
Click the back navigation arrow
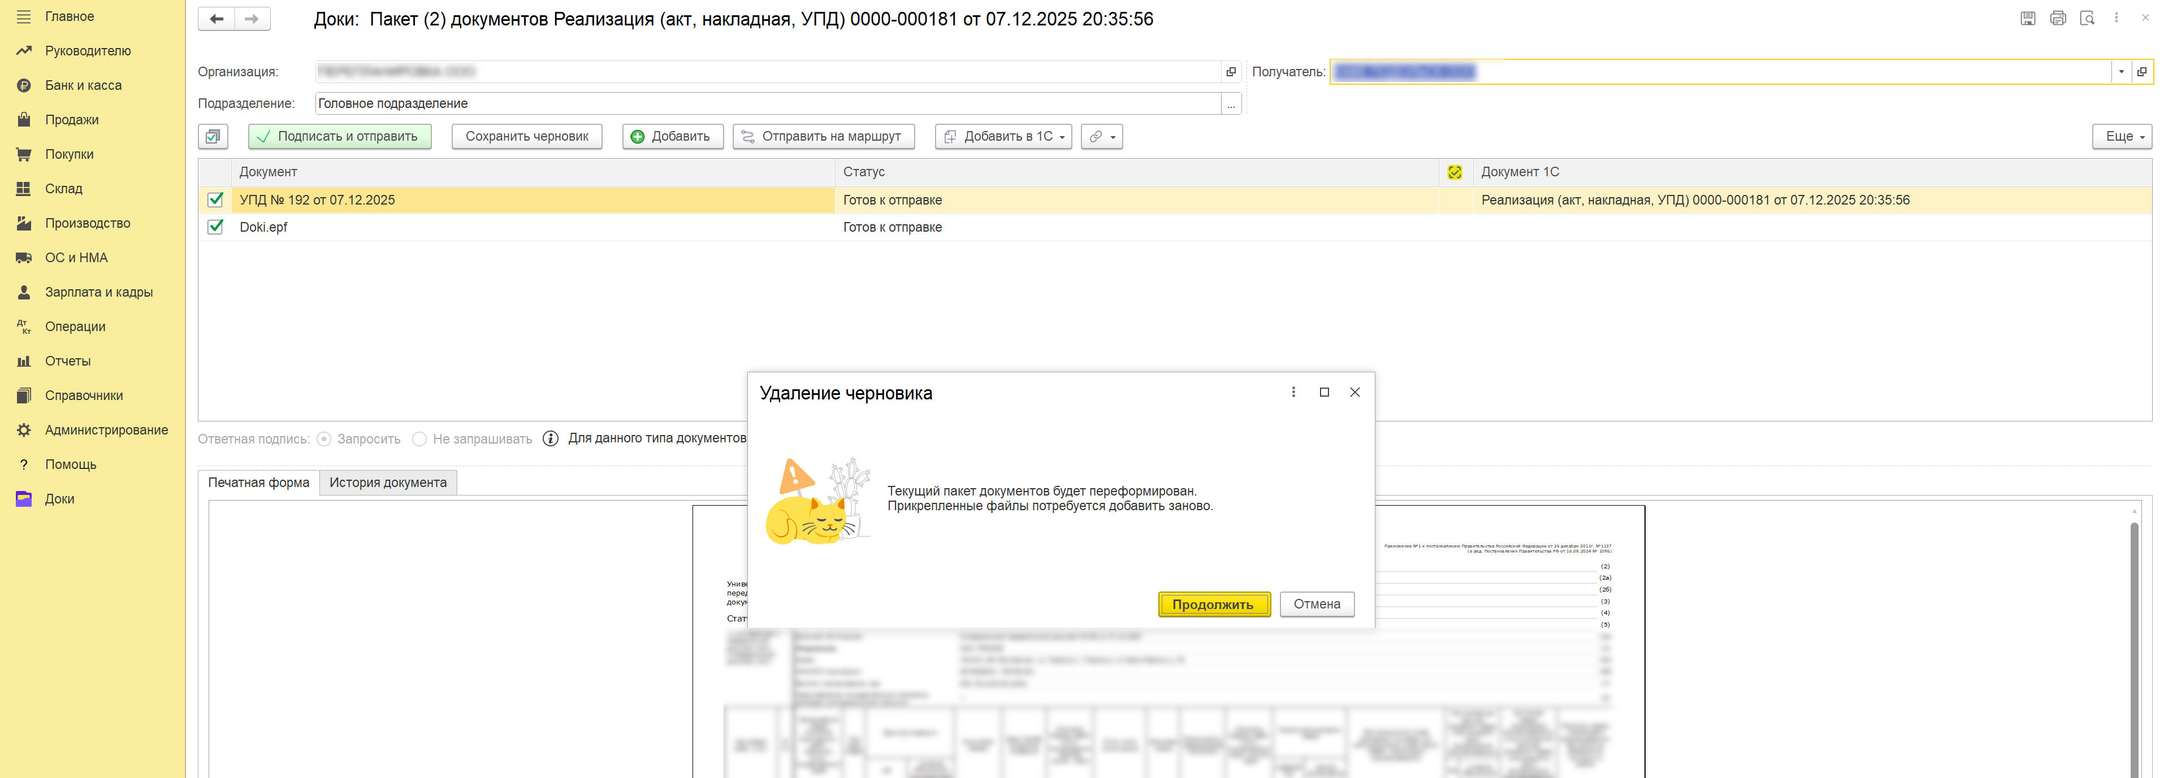coord(216,19)
